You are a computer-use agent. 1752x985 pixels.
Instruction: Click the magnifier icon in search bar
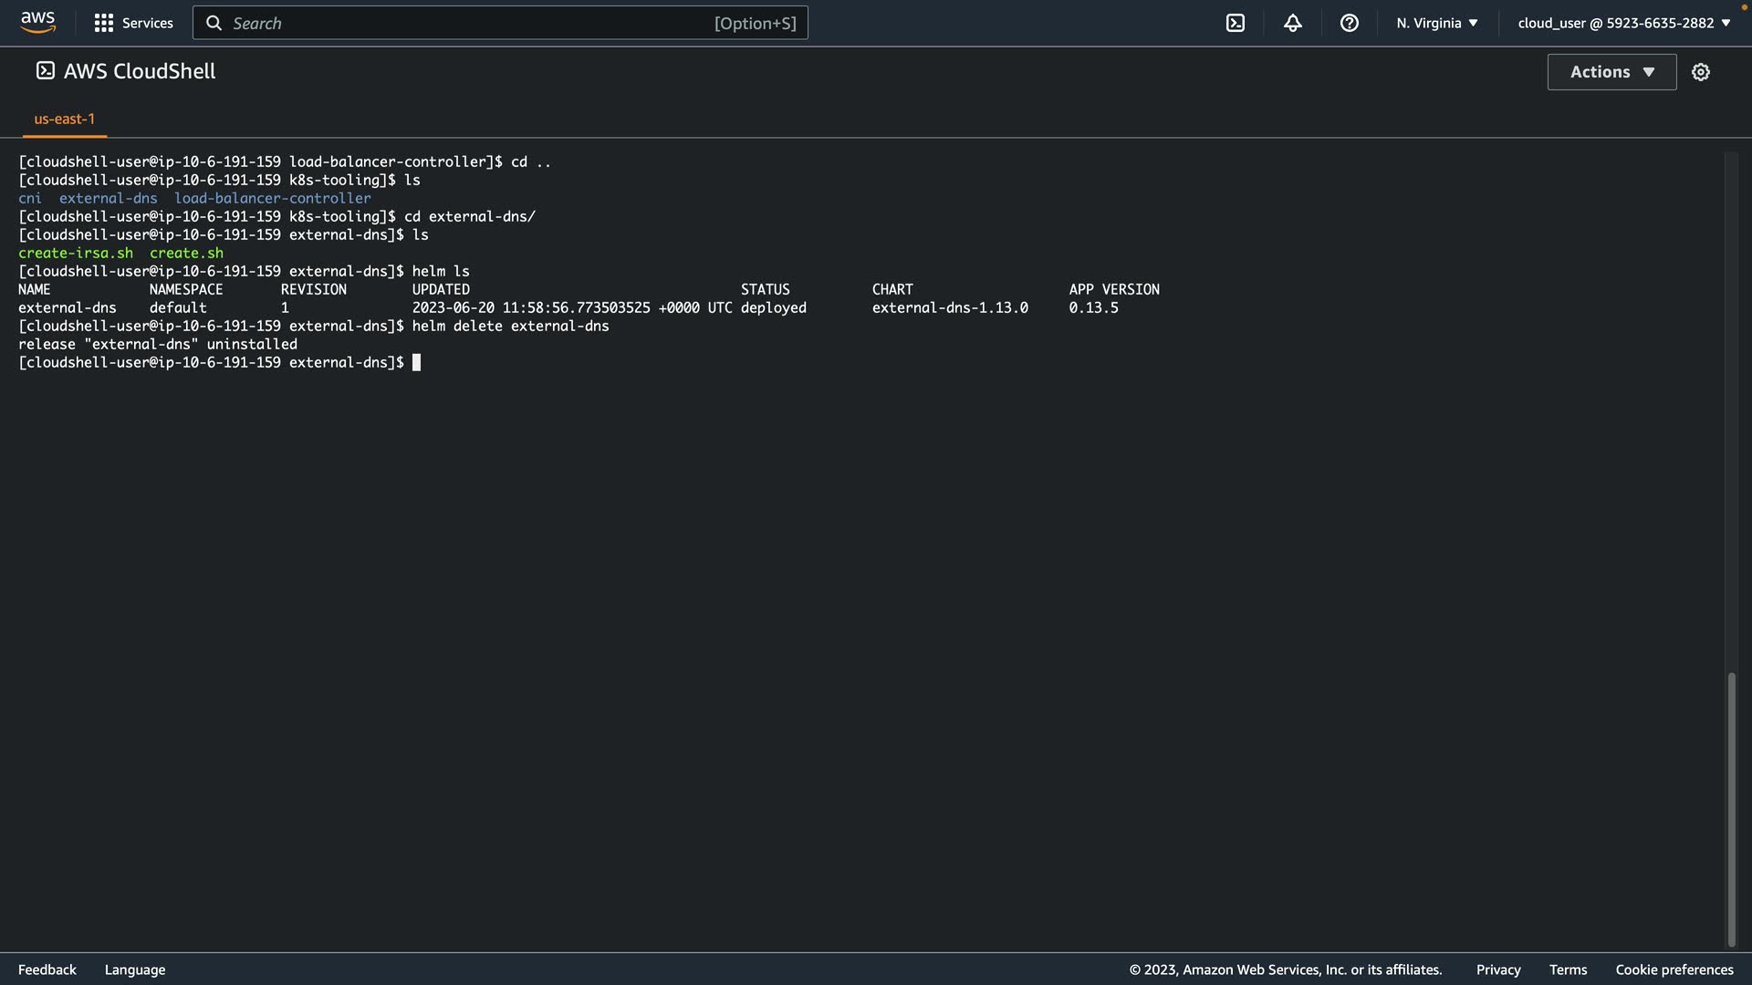click(214, 23)
